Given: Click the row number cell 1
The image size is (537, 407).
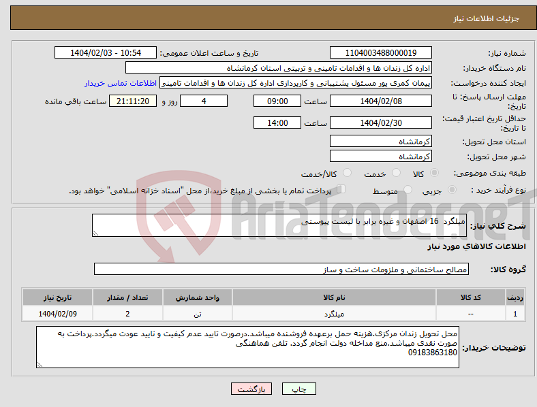Looking at the screenshot, I should (515, 314).
